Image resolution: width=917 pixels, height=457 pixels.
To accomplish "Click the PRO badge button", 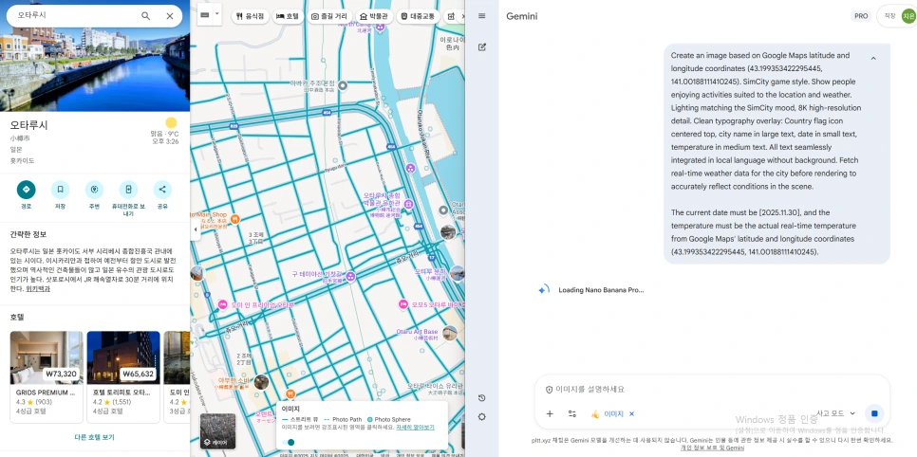I will [861, 16].
